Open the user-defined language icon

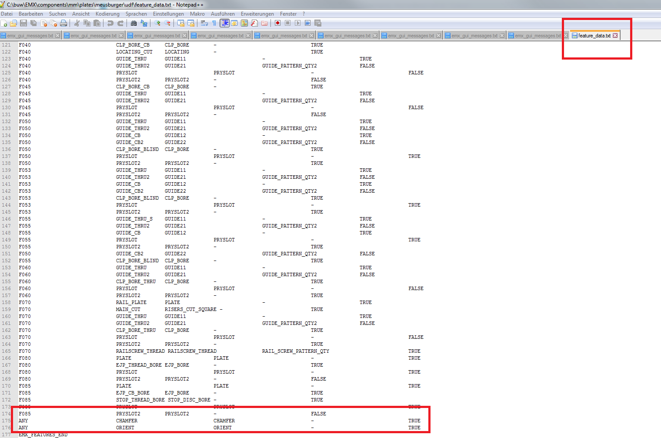point(234,23)
